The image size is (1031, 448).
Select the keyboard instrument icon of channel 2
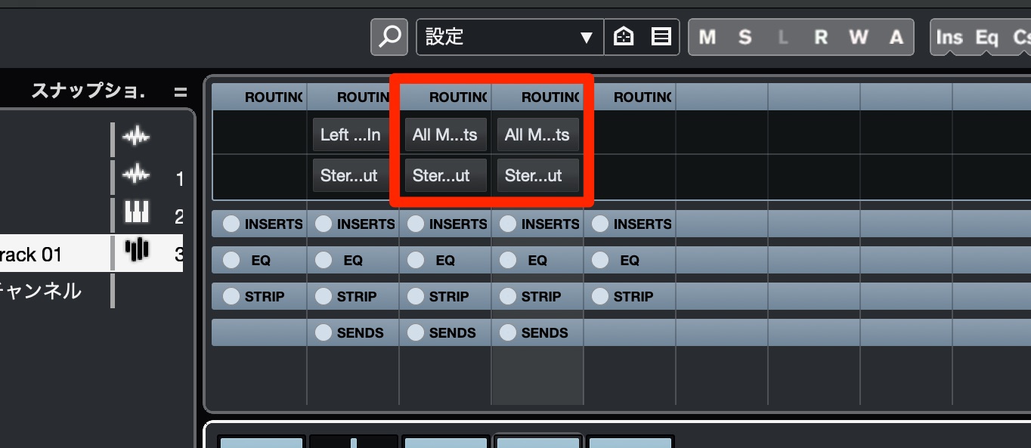(136, 213)
